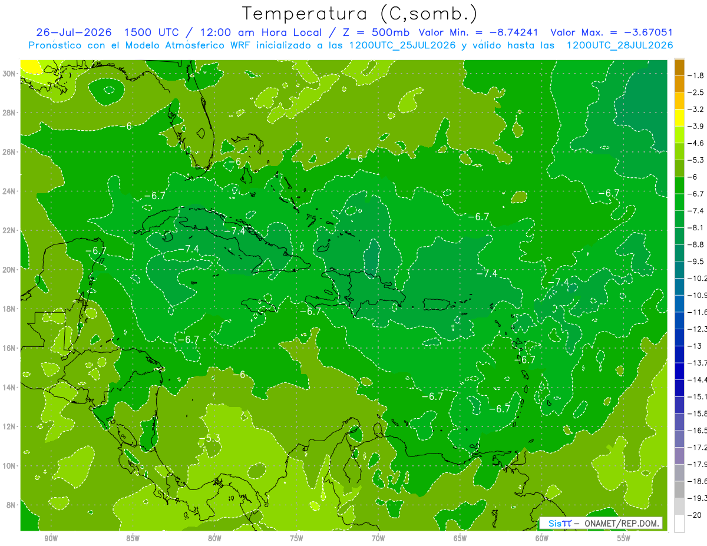The width and height of the screenshot is (707, 546).
Task: Click the '-10.9' color bar label
Action: pyautogui.click(x=697, y=295)
